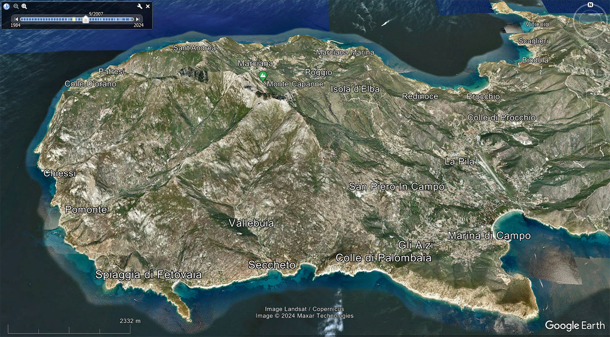Image resolution: width=610 pixels, height=337 pixels.
Task: Step to previous imagery date
Action: [16, 19]
